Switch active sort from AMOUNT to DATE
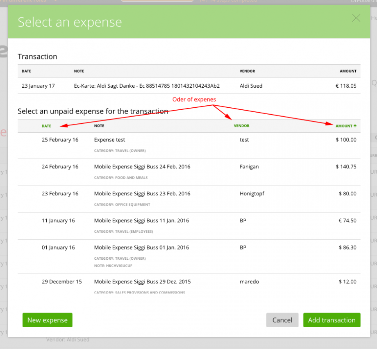The image size is (377, 349). click(x=46, y=126)
